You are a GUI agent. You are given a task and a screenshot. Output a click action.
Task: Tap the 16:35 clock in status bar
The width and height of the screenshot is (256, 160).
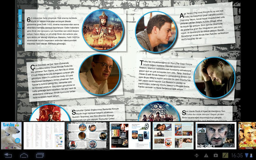point(237,155)
